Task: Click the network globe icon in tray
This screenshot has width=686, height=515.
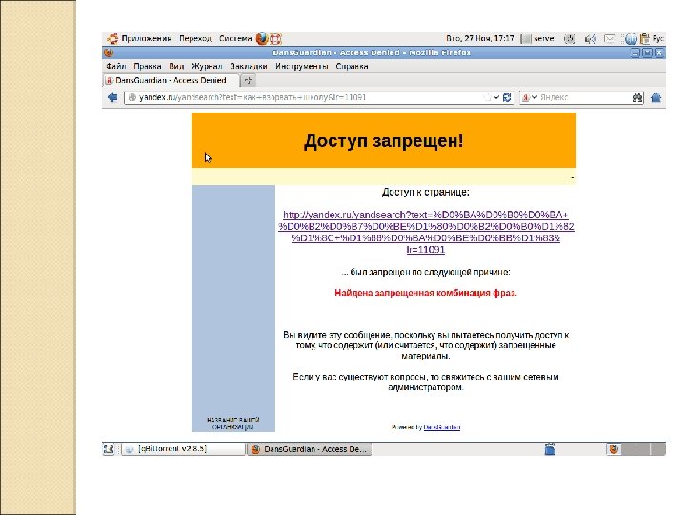Action: coord(631,39)
